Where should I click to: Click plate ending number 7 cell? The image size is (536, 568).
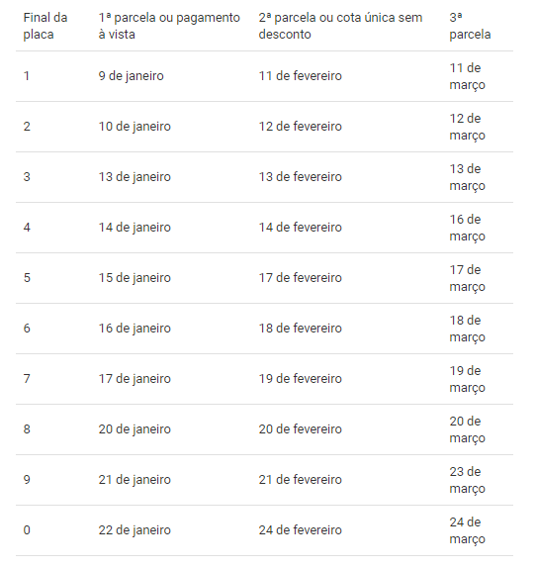(27, 379)
